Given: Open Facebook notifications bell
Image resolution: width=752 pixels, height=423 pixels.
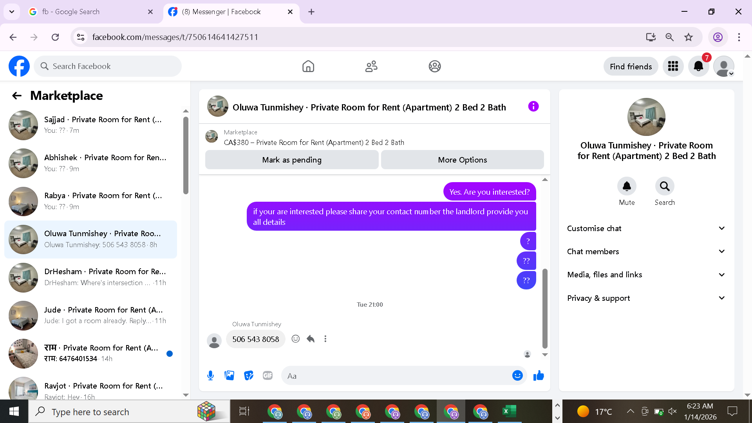Looking at the screenshot, I should click(698, 66).
